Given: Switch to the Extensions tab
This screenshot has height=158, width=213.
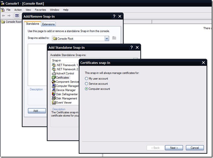Looking at the screenshot, I should (48, 24).
